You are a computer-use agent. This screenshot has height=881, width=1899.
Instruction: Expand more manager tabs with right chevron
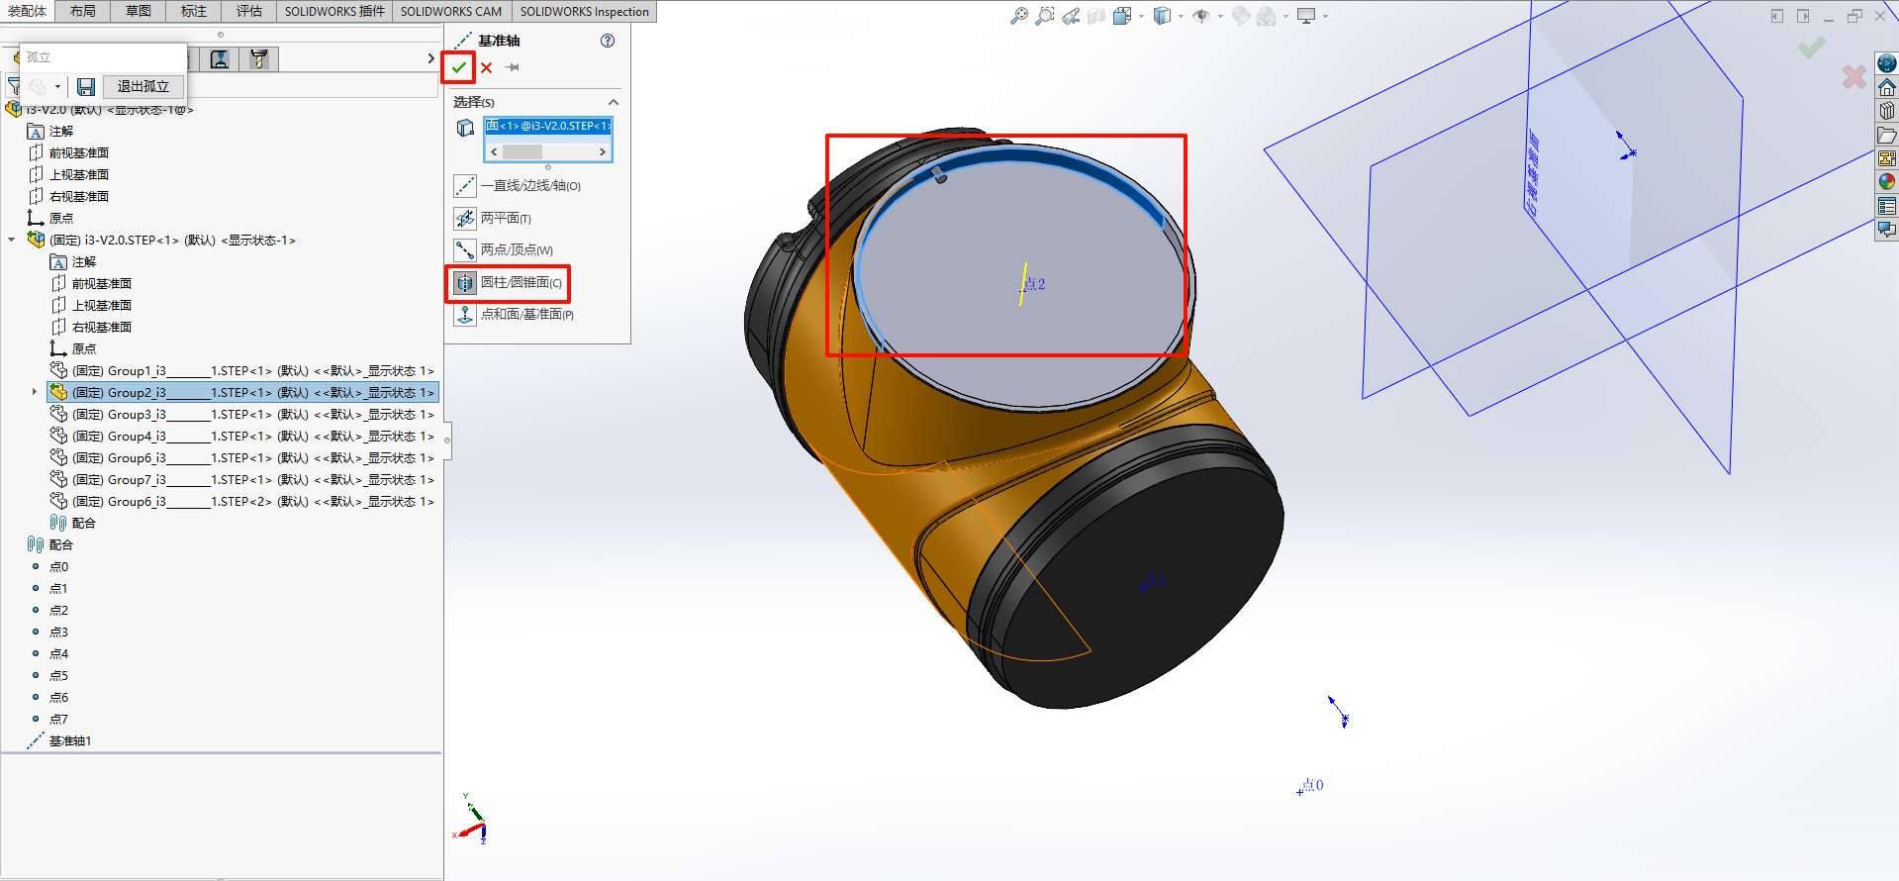430,58
